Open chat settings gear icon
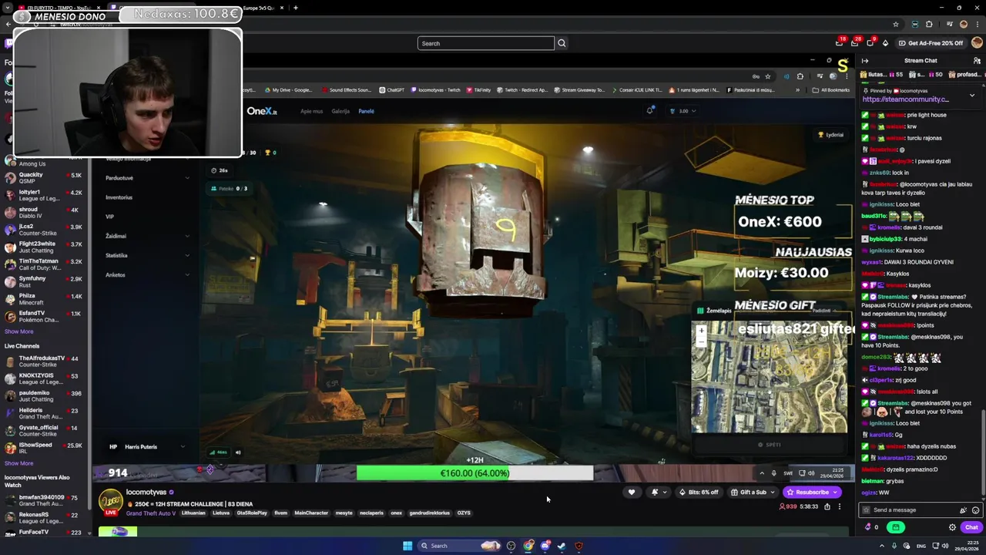The width and height of the screenshot is (986, 555). pyautogui.click(x=952, y=527)
